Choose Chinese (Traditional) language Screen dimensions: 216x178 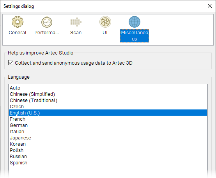pos(108,100)
